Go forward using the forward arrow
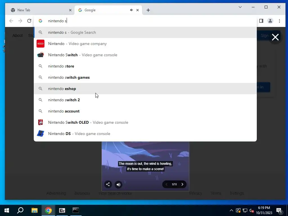Viewport: 288px width, 216px height. pyautogui.click(x=20, y=21)
